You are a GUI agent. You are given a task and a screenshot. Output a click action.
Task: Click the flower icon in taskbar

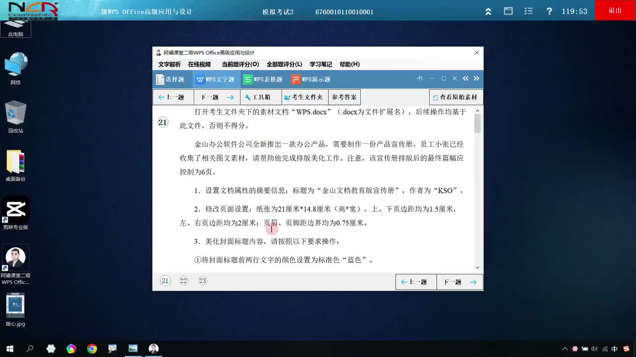click(51, 349)
